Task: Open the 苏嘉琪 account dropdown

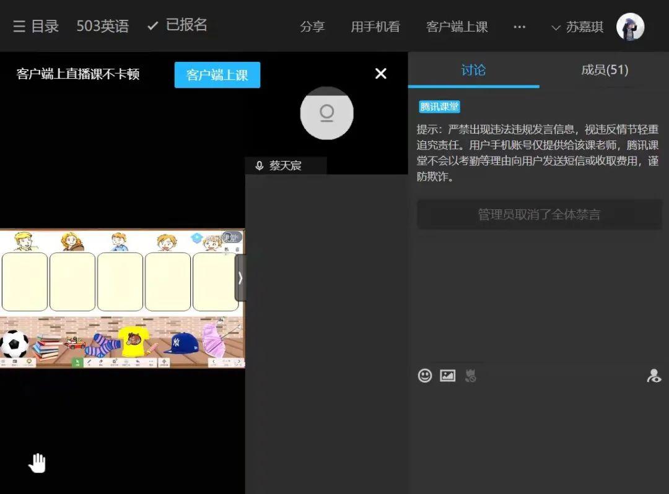Action: click(577, 27)
